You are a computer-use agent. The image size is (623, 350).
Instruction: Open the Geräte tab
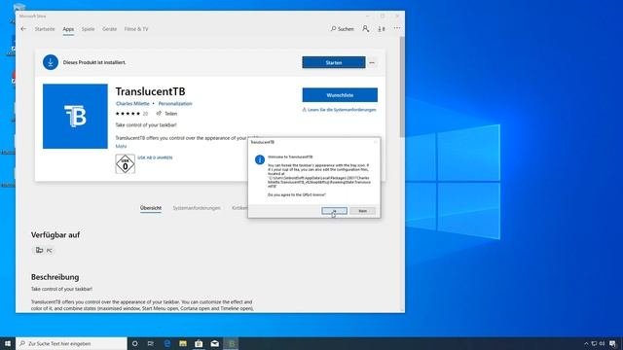coord(109,29)
